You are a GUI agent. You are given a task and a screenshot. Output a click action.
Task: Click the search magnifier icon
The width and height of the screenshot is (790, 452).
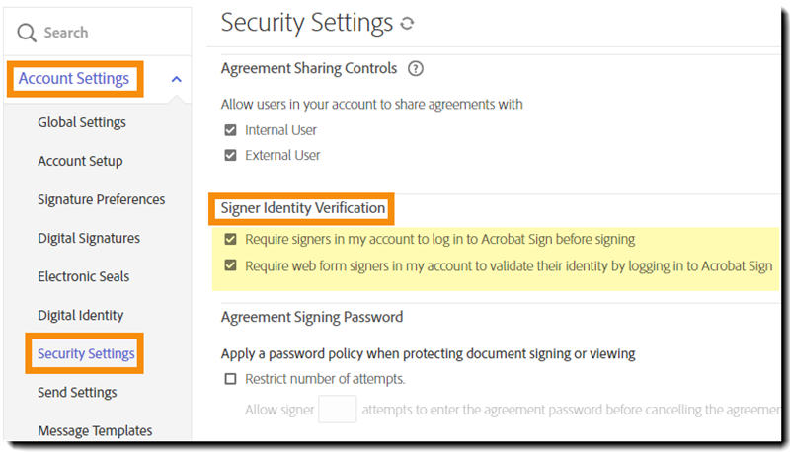click(x=29, y=33)
